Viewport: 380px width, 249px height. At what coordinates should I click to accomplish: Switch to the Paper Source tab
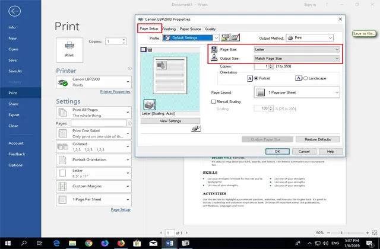click(x=191, y=28)
